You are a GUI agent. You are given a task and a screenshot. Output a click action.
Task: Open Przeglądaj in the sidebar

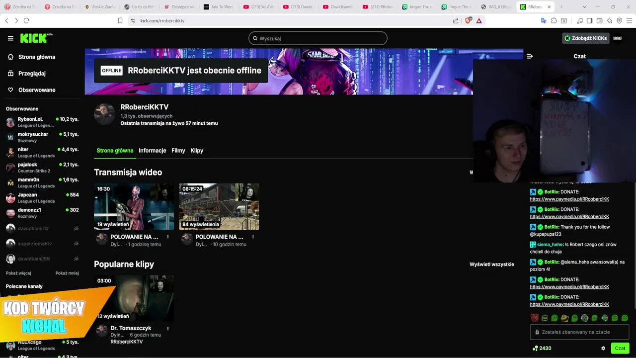click(x=26, y=73)
